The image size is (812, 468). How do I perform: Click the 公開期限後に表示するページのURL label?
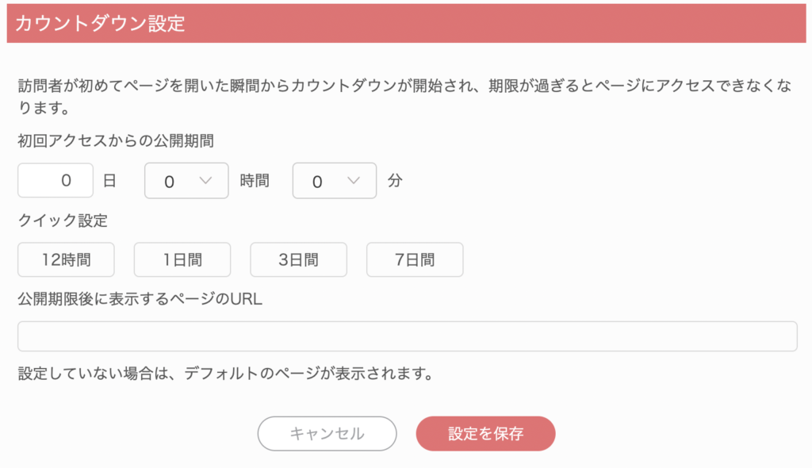pos(140,299)
